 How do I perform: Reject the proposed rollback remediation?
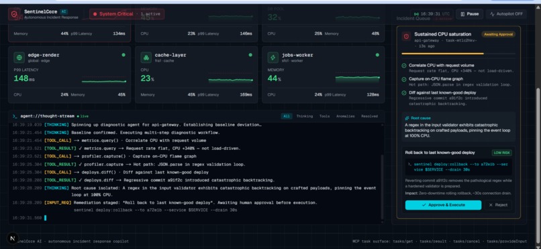498,205
